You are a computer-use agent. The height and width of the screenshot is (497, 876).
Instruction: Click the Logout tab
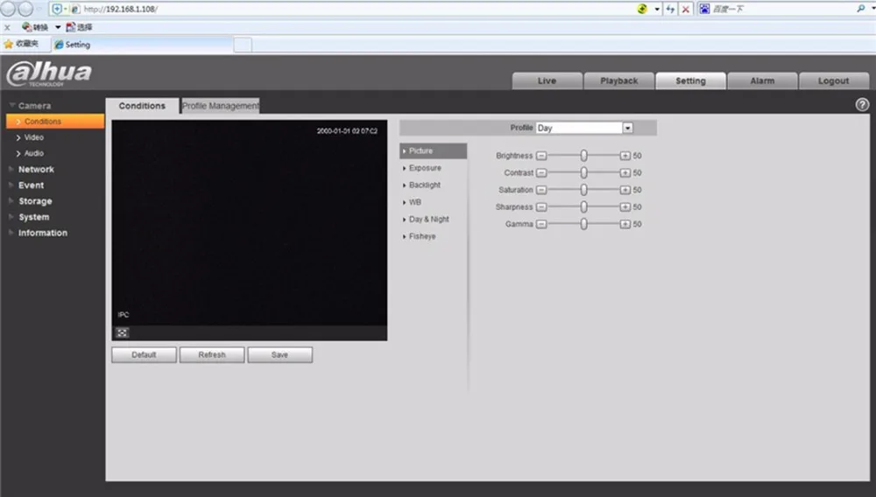(x=834, y=80)
